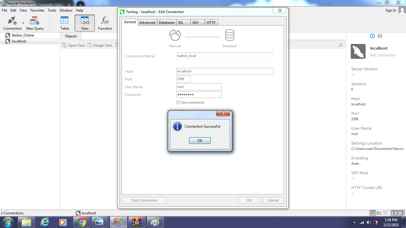Viewport: 406px width, 228px height.
Task: Click the Connection Name input field
Action: 225,56
